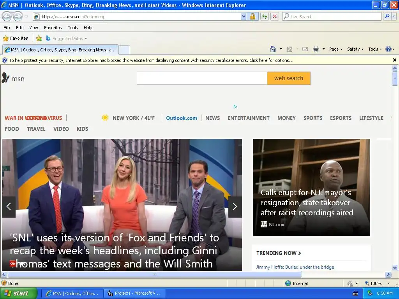Viewport: 399px width, 299px height.
Task: Click the Print icon
Action: pyautogui.click(x=316, y=49)
